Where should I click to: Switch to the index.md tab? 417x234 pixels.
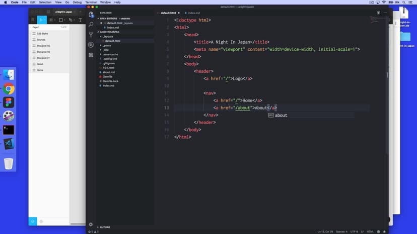coord(193,13)
